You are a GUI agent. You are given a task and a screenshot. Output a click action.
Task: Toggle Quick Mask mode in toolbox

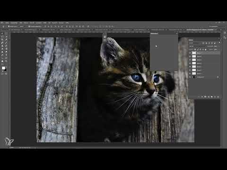(x=2, y=74)
